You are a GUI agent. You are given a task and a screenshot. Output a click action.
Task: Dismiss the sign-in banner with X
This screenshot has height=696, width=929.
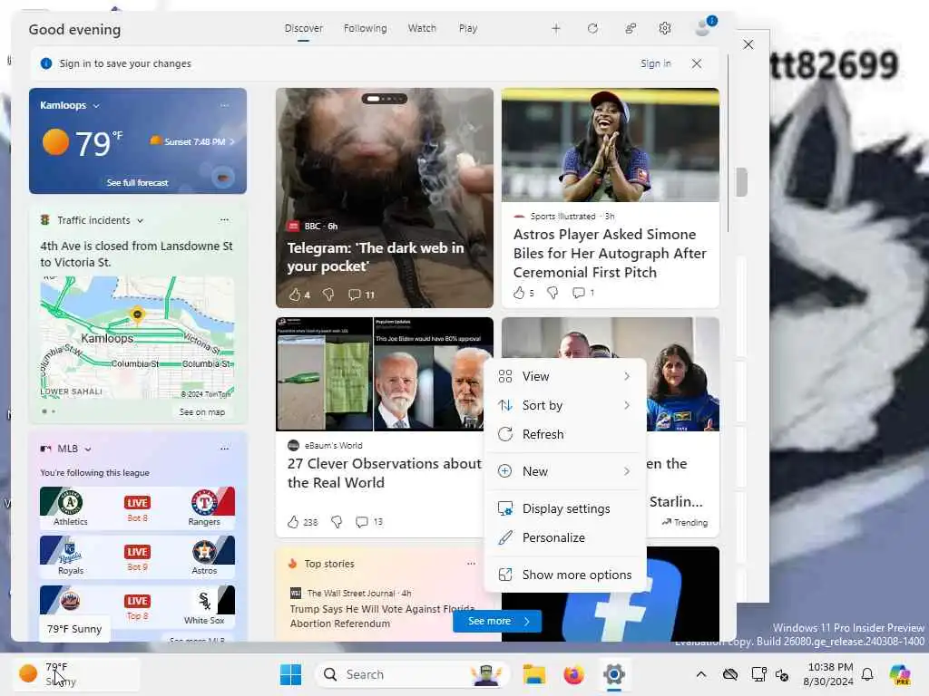click(x=697, y=63)
